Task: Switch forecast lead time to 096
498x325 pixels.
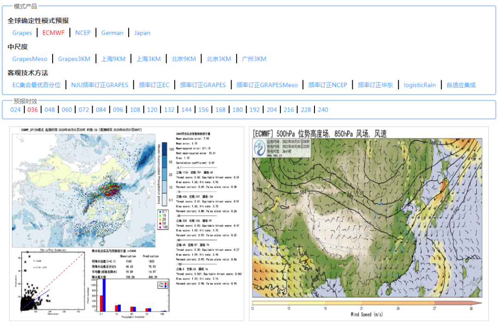Action: pos(118,110)
